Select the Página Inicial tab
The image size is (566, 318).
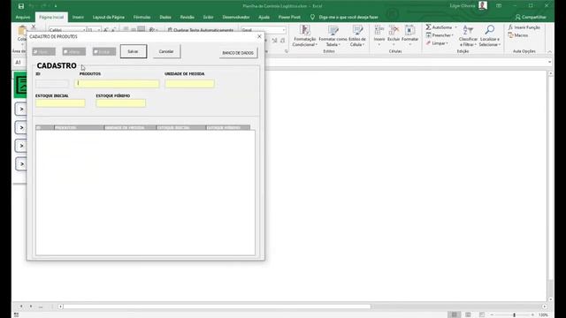click(x=51, y=17)
